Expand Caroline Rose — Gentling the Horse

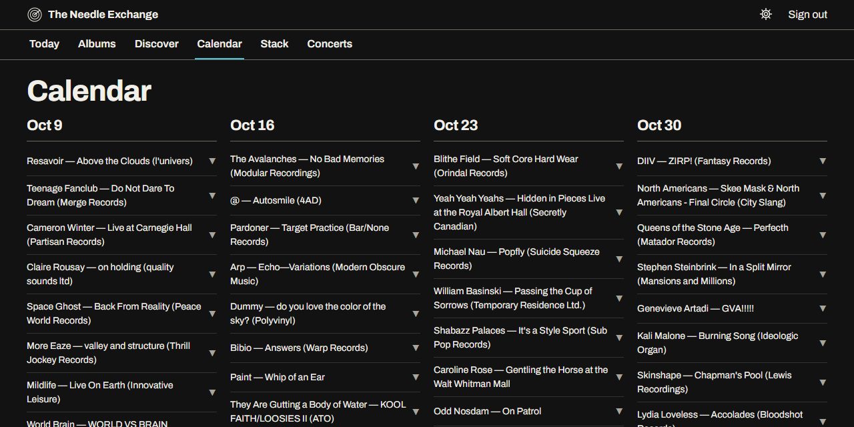tap(528, 377)
